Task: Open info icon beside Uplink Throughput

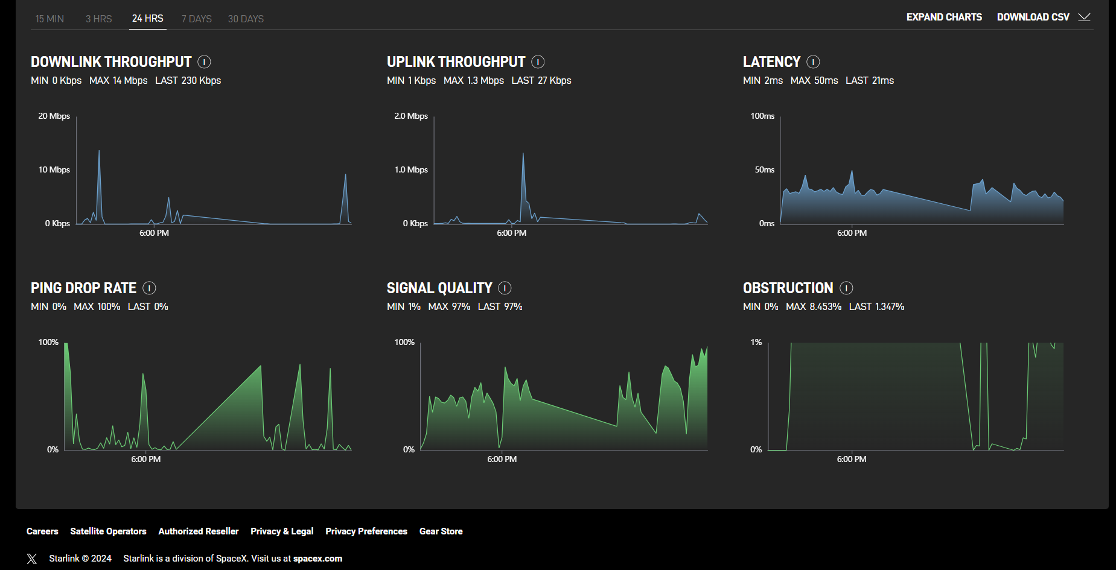Action: (x=538, y=62)
